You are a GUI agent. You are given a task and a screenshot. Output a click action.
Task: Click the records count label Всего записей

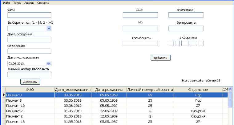point(201,81)
